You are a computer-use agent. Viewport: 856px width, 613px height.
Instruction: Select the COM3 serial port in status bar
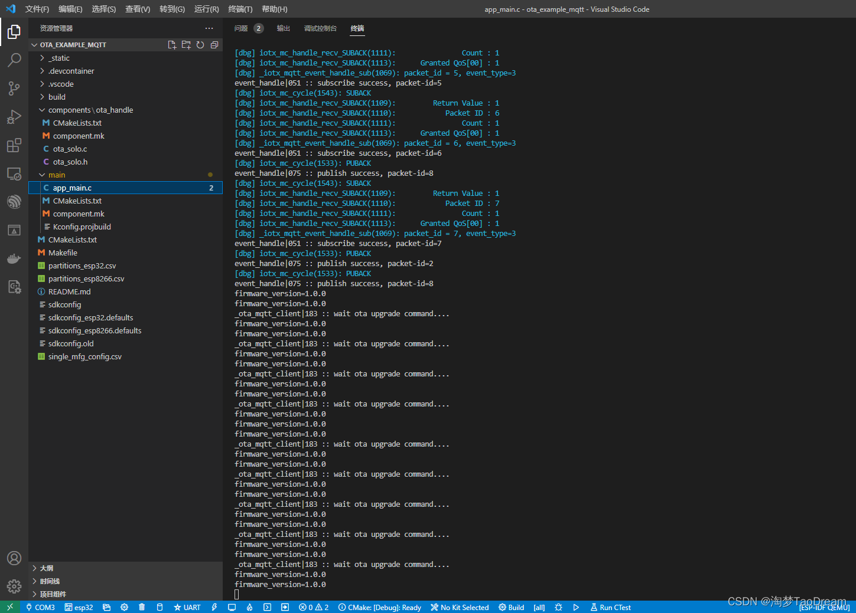(40, 607)
